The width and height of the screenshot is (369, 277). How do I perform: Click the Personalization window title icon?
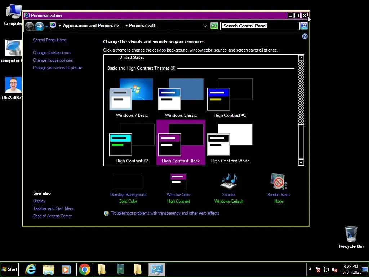pos(27,16)
